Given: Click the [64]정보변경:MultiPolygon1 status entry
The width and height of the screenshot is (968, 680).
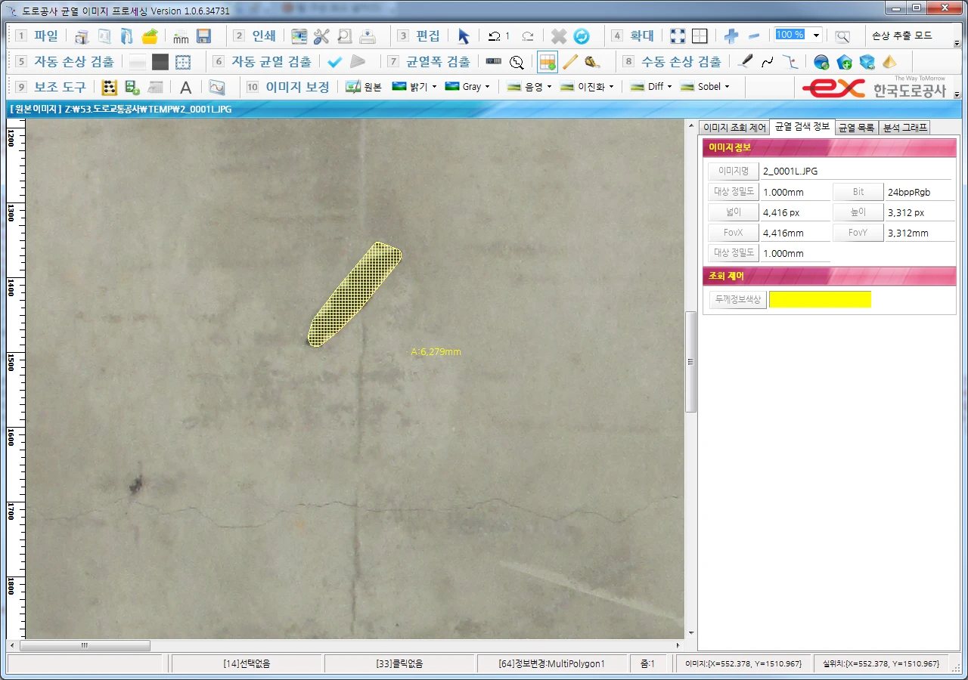Looking at the screenshot, I should pyautogui.click(x=552, y=664).
